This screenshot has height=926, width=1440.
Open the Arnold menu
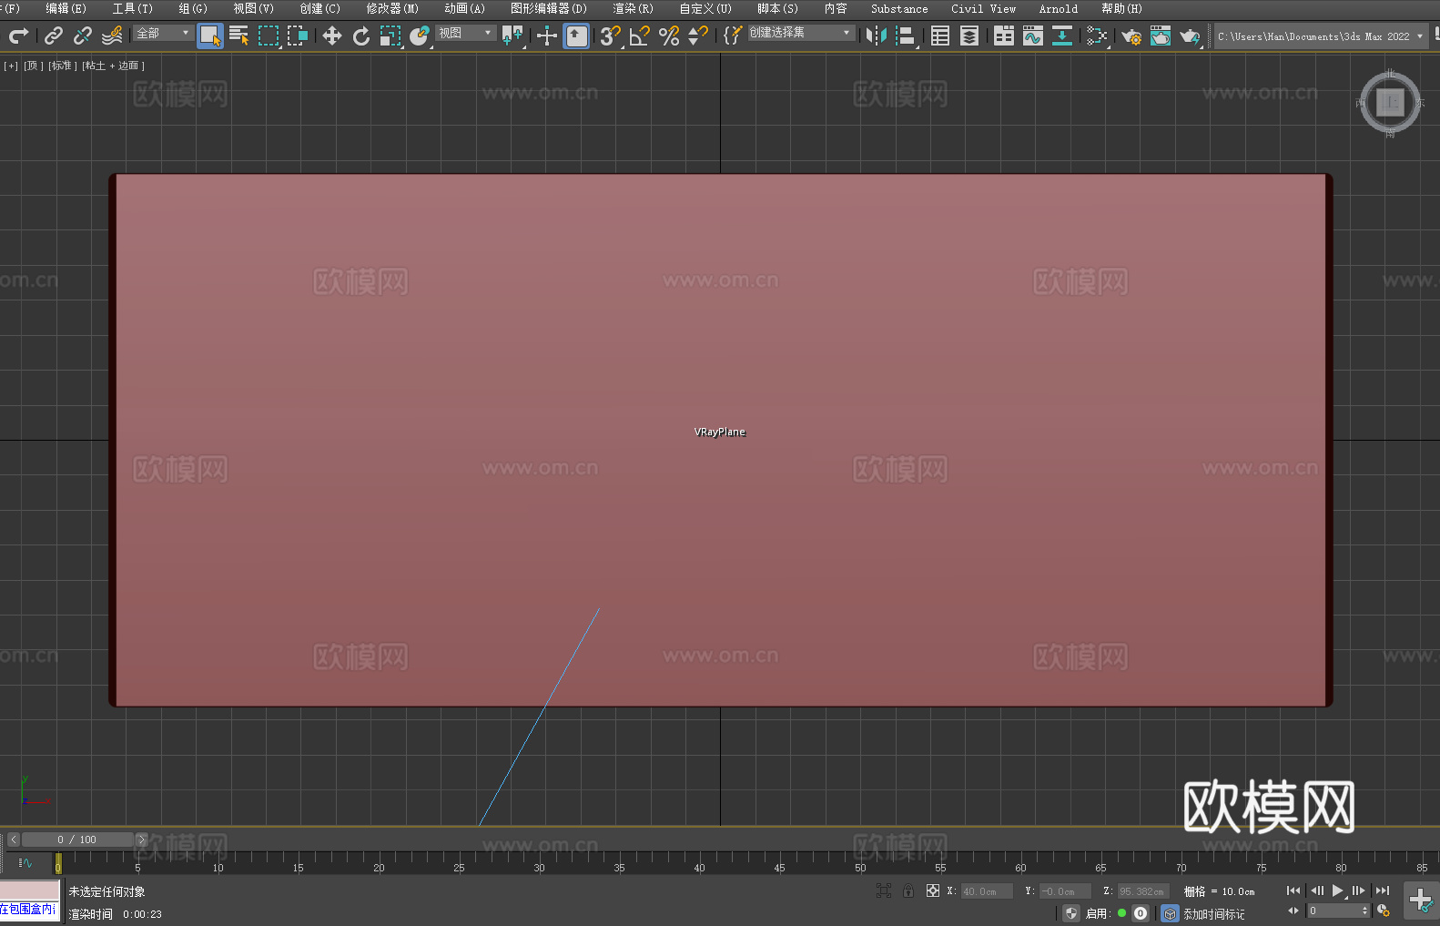tap(1058, 9)
